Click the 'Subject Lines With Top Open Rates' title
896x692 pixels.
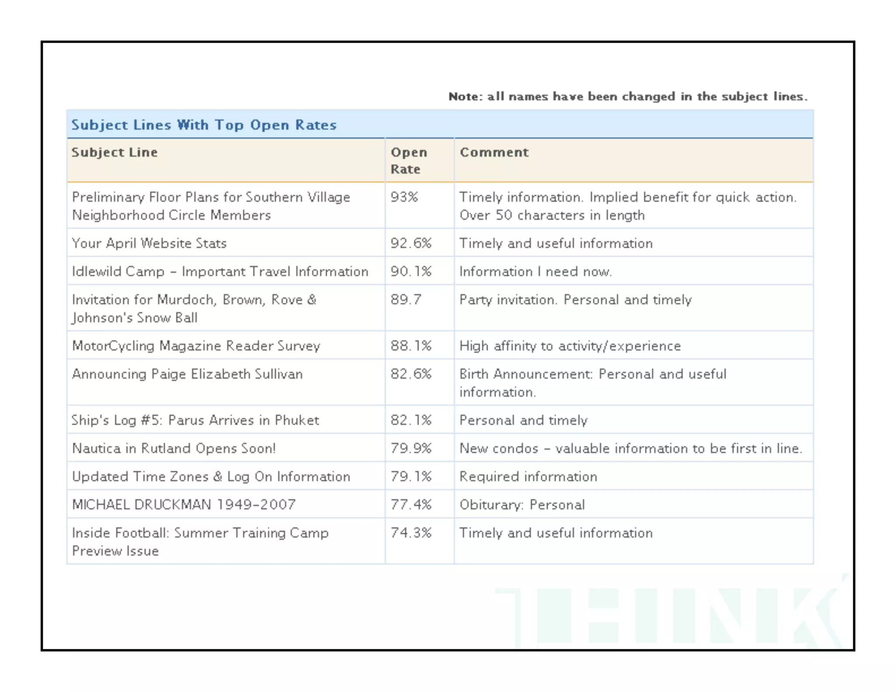coord(204,125)
